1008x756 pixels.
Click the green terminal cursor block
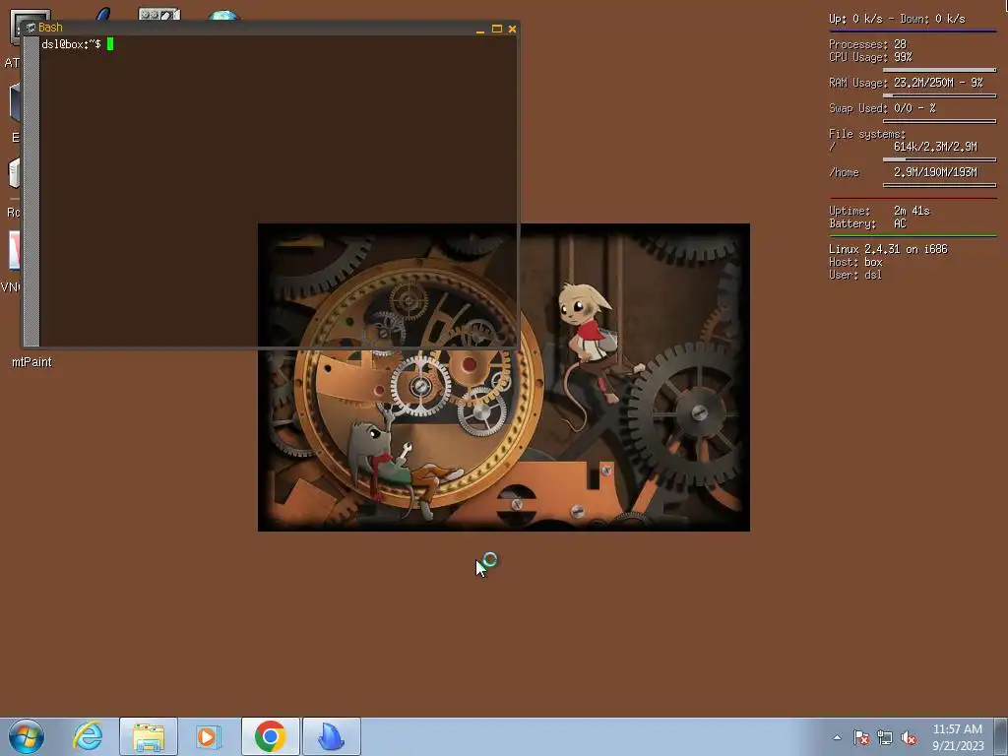click(x=110, y=44)
